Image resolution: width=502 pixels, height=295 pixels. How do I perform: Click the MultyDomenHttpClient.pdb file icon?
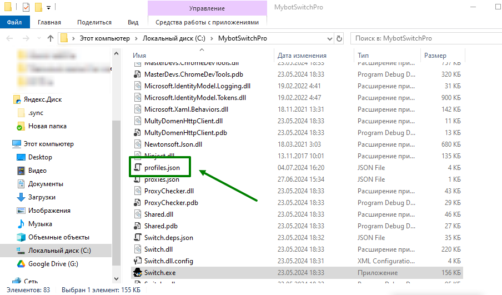pyautogui.click(x=137, y=133)
